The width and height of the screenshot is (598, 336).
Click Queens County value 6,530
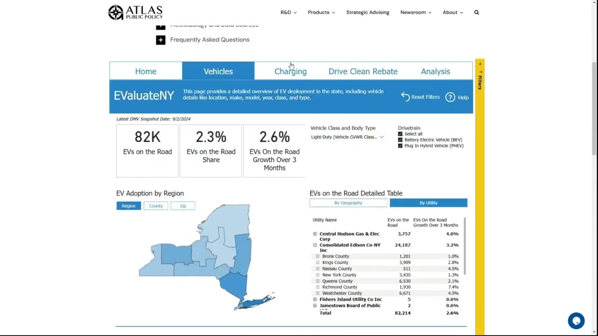(x=405, y=281)
